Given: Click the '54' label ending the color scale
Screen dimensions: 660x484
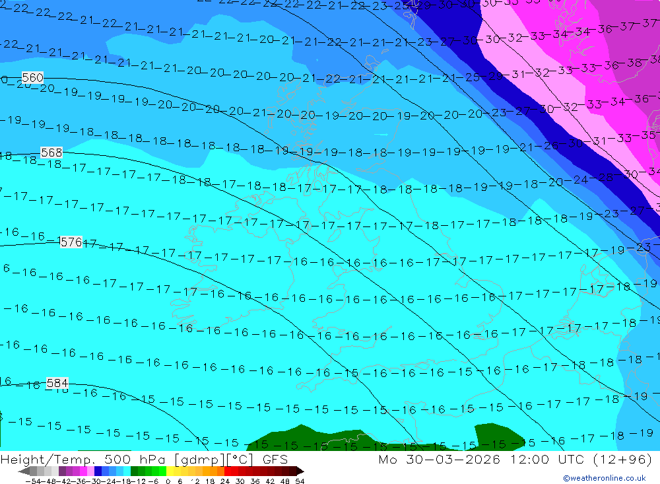Looking at the screenshot, I should pyautogui.click(x=300, y=481).
